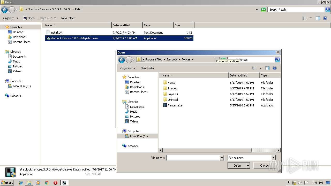Click Open button in dialog

[237, 166]
